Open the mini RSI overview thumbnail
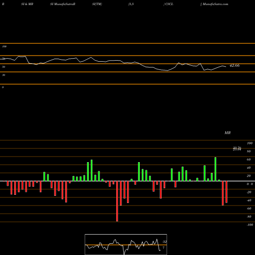The height and width of the screenshot is (255, 255). (126, 244)
